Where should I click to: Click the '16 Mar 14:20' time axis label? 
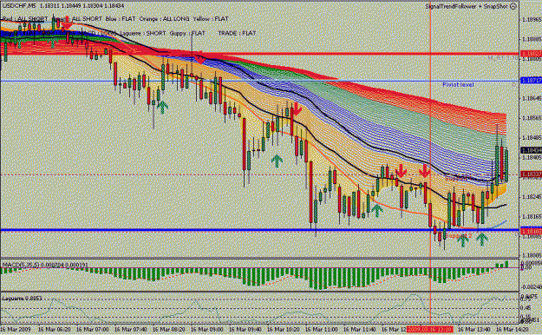tap(512, 329)
